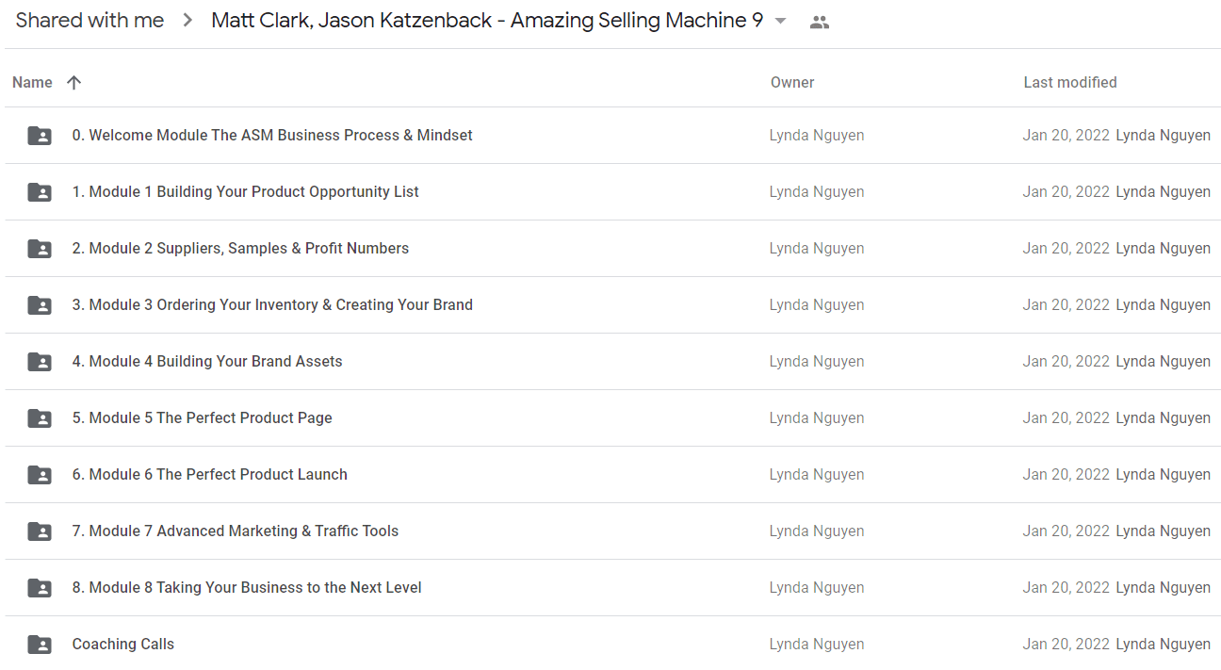The width and height of the screenshot is (1221, 670).
Task: Click Jan 20, 2022 date in Module 7 row
Action: point(1066,531)
